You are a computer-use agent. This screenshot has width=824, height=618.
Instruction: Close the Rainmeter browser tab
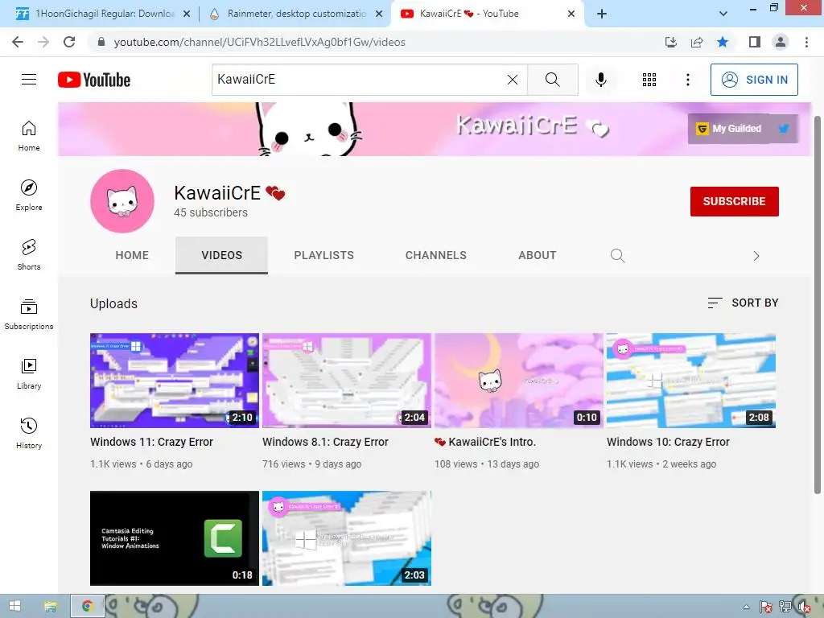point(379,14)
